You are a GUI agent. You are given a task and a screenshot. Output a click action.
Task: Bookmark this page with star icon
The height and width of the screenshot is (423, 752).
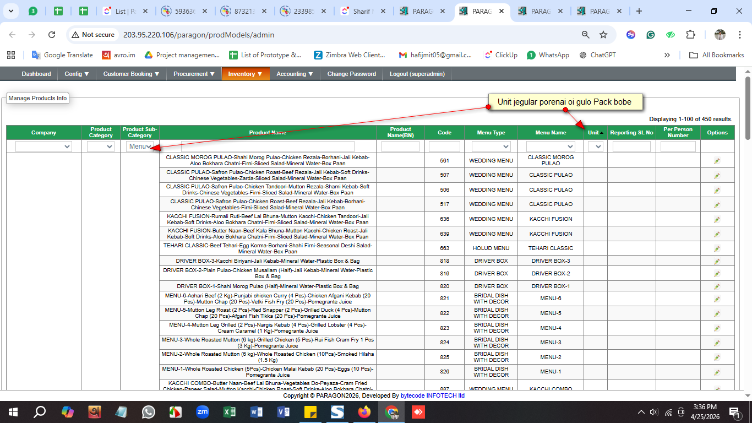click(x=603, y=35)
